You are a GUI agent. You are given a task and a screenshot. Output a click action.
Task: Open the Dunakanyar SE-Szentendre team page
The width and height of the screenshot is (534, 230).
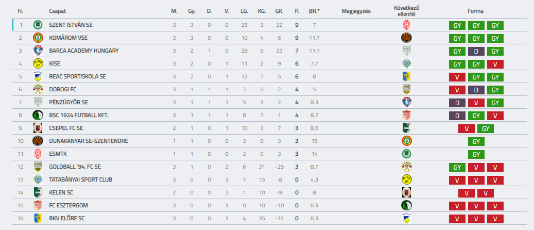coord(89,141)
